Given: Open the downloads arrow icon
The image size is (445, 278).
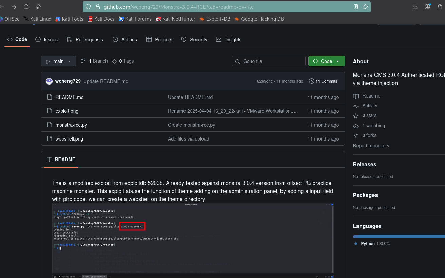Looking at the screenshot, I should point(415,7).
